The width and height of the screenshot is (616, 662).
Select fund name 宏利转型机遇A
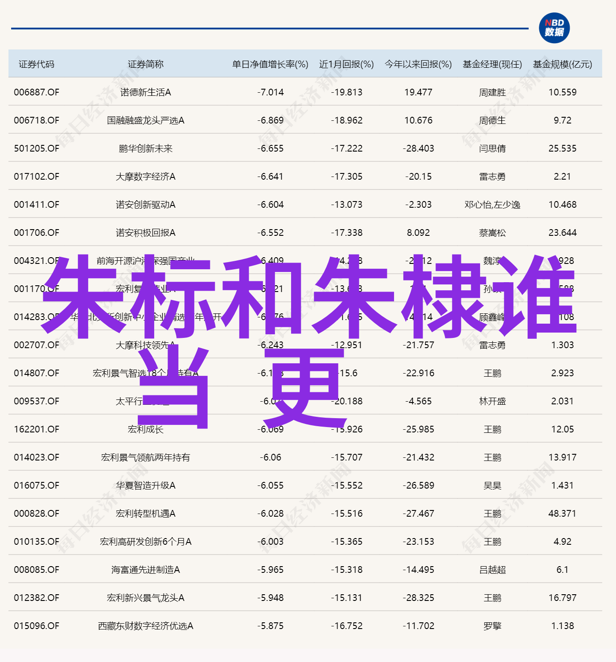146,514
